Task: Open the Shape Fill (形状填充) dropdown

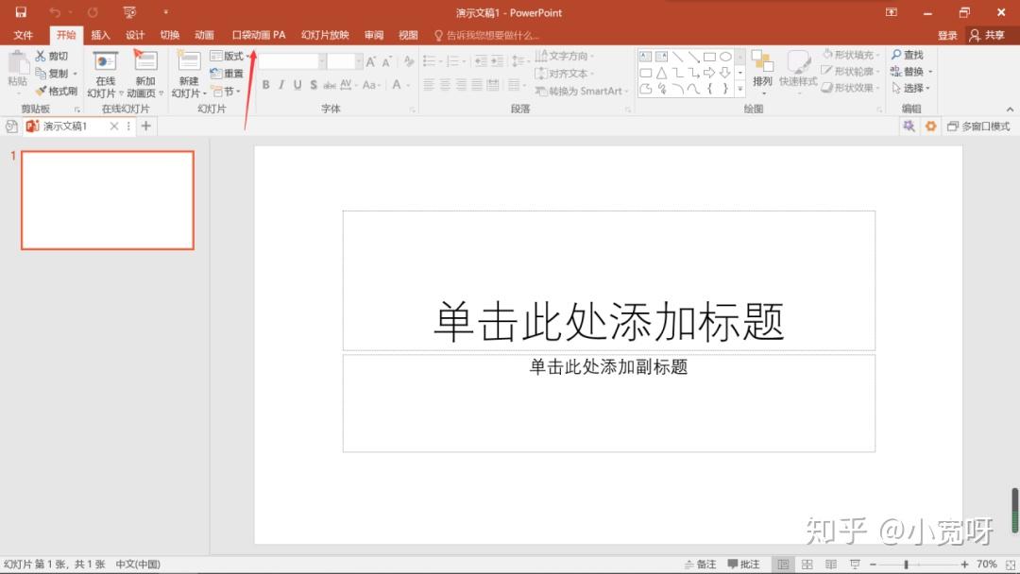Action: pyautogui.click(x=850, y=55)
